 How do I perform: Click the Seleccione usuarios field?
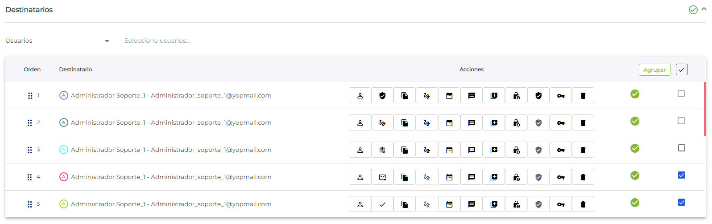tap(415, 41)
